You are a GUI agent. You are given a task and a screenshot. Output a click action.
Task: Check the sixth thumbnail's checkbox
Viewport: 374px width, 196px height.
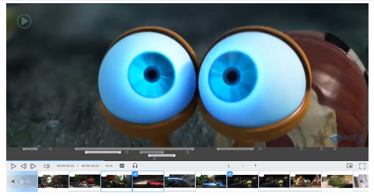[198, 174]
